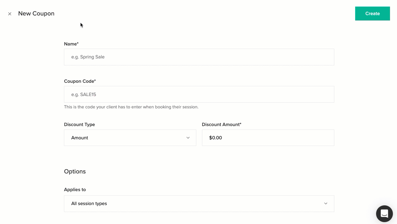Select 'All session types' text in dropdown

(x=89, y=203)
